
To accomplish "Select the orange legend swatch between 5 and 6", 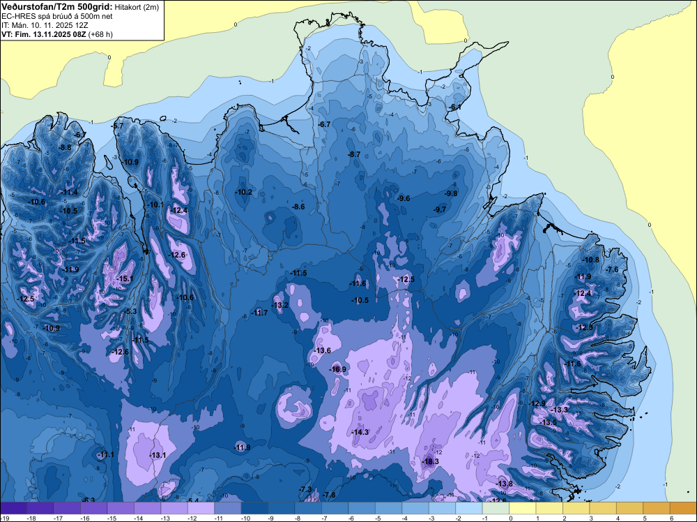I will (656, 508).
